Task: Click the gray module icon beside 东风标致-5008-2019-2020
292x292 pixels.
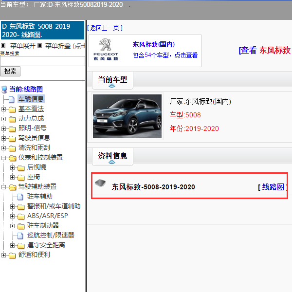Action: tap(100, 183)
